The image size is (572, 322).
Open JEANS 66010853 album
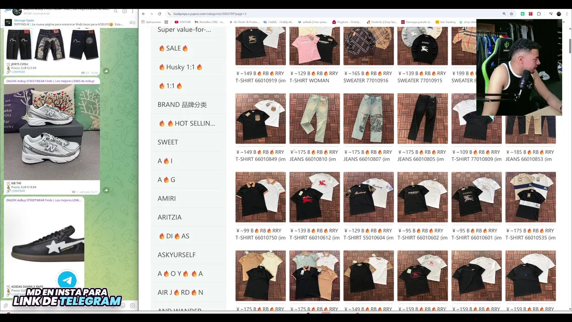coord(530,130)
